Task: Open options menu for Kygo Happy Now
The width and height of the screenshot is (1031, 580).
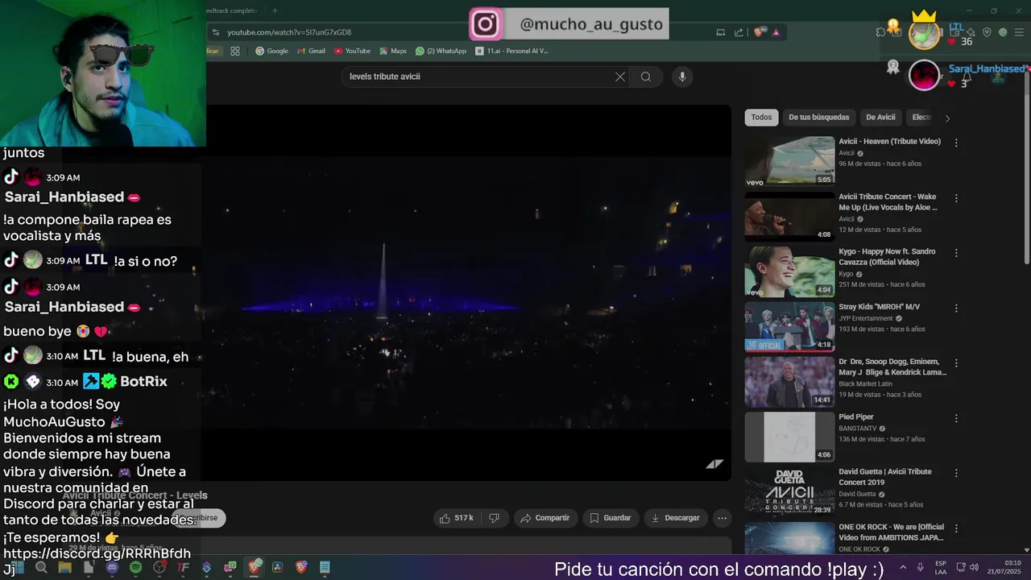Action: click(956, 253)
